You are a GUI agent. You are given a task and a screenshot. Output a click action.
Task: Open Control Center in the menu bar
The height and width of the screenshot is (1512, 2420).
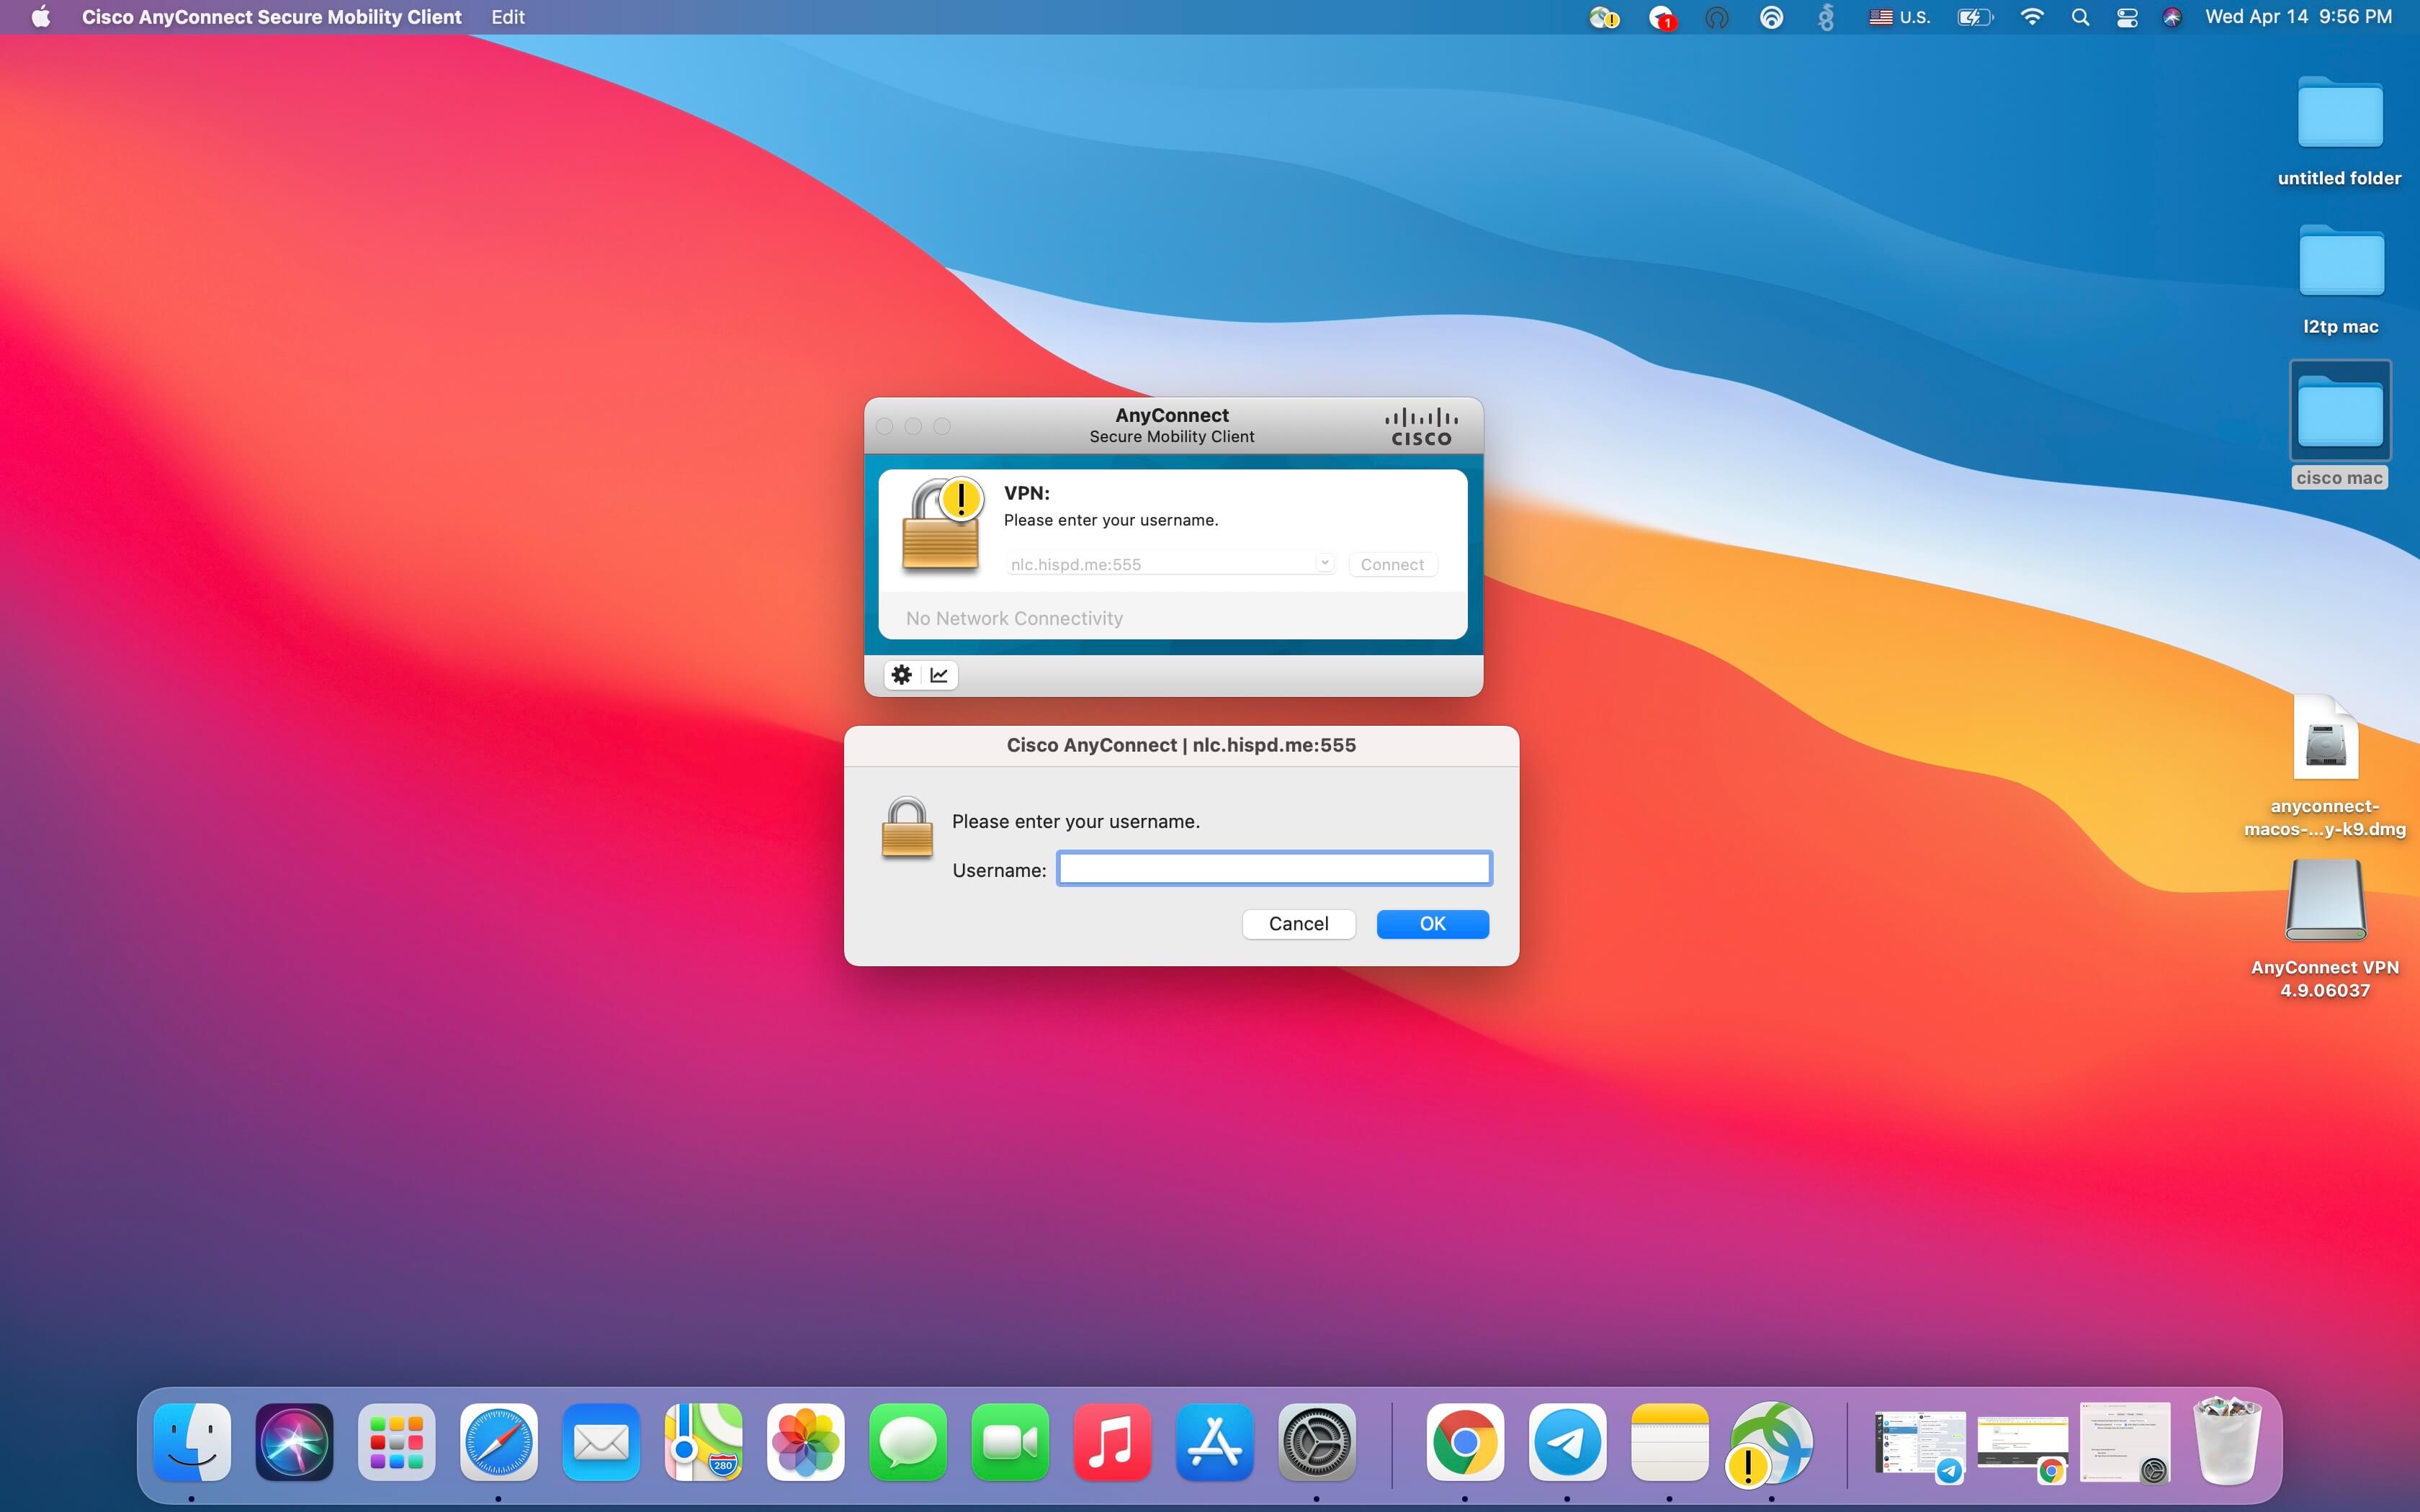coord(2127,17)
